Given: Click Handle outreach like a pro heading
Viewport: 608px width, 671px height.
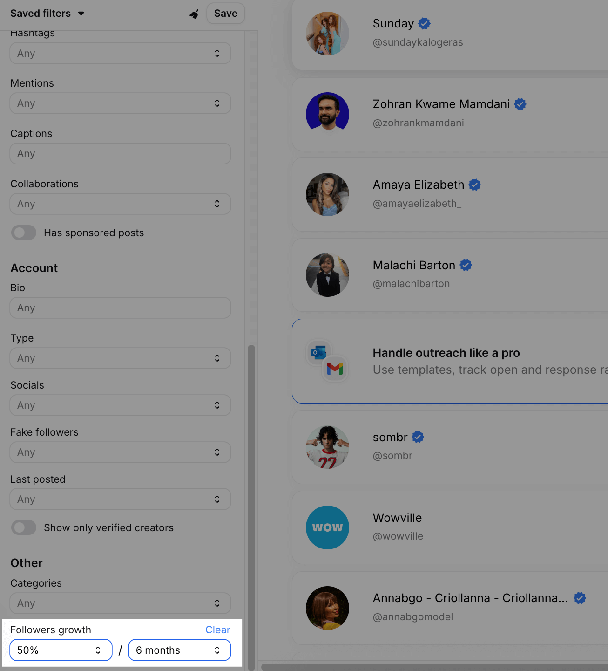Looking at the screenshot, I should 446,353.
